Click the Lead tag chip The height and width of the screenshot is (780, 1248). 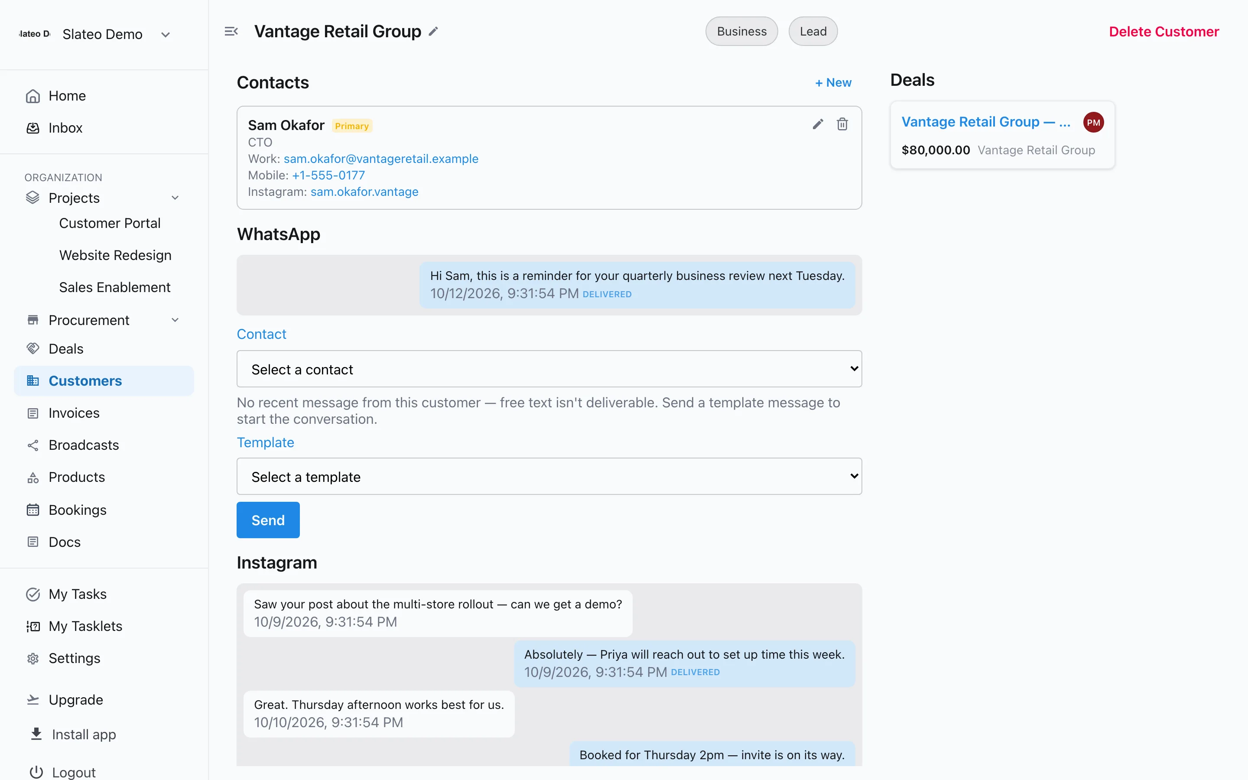click(x=813, y=32)
